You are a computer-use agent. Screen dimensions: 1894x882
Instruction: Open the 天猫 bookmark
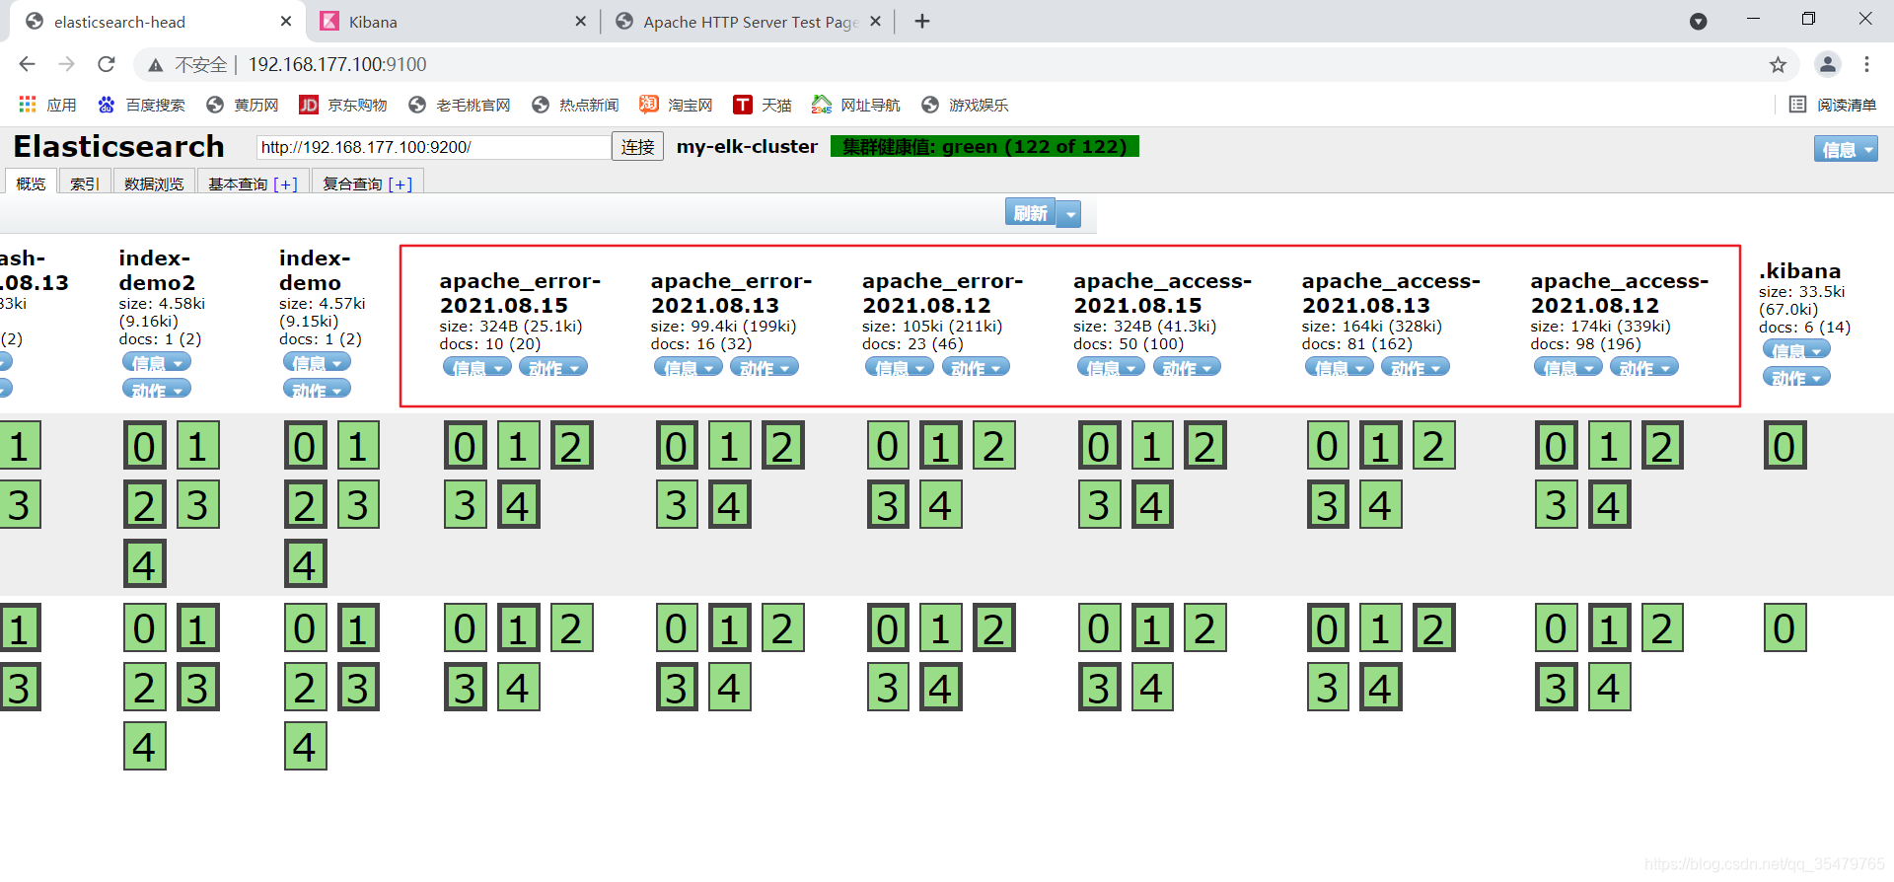click(762, 105)
